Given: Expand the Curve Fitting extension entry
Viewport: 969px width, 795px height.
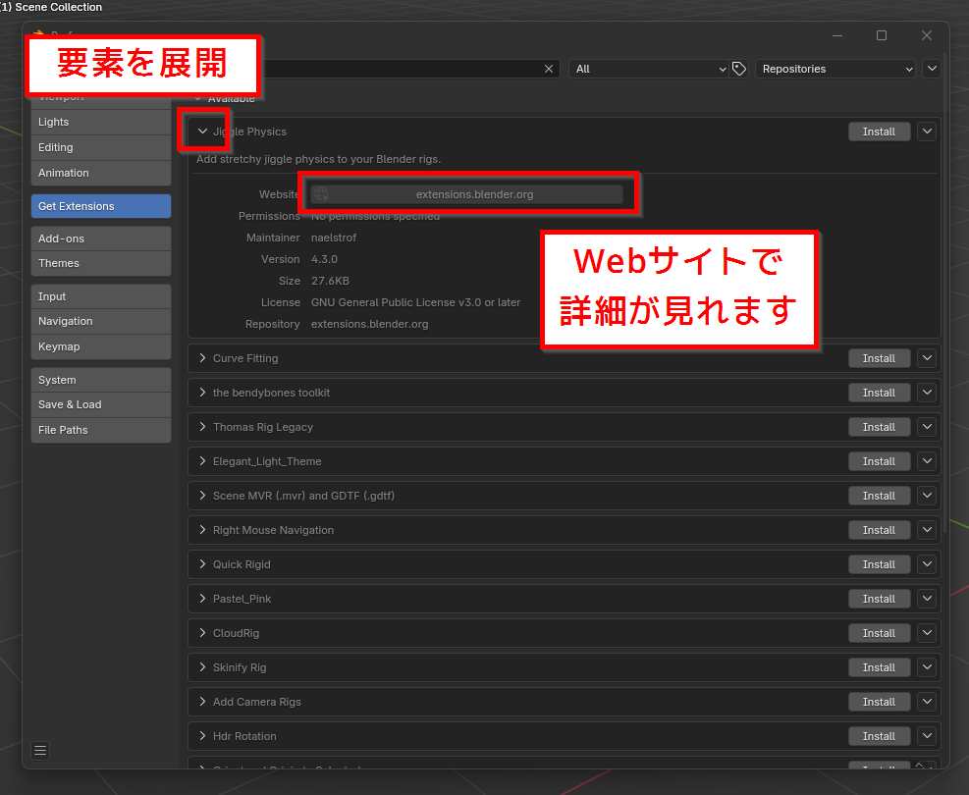Looking at the screenshot, I should coord(203,358).
